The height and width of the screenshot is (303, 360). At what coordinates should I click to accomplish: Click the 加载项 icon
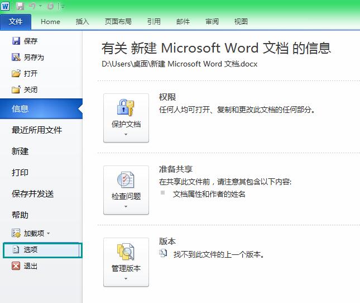tap(16, 233)
